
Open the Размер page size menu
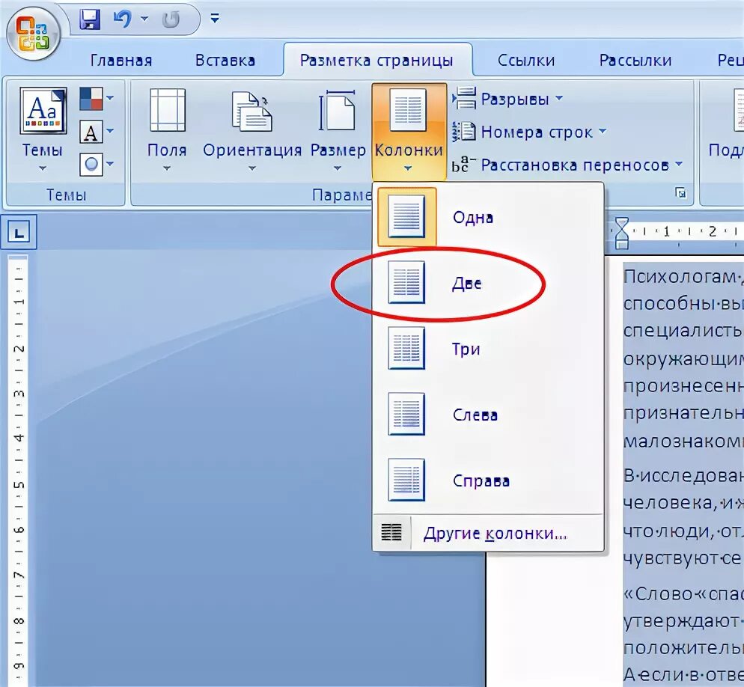[338, 129]
